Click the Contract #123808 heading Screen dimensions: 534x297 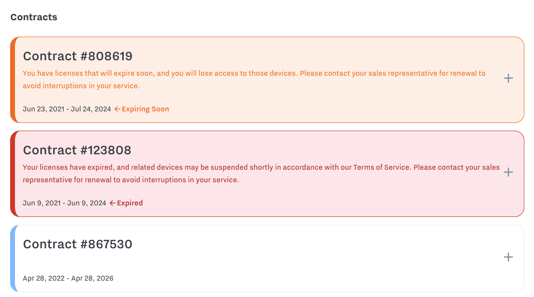click(x=77, y=150)
